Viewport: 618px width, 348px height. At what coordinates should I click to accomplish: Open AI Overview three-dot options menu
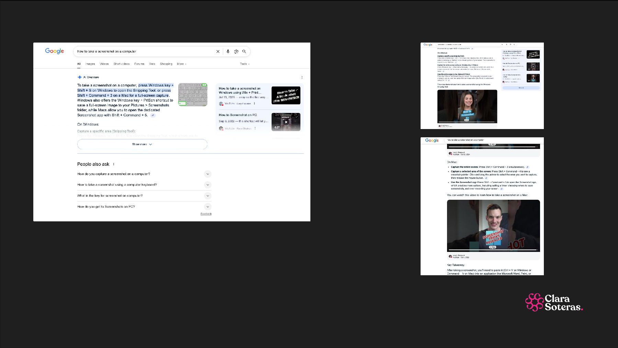(x=302, y=78)
